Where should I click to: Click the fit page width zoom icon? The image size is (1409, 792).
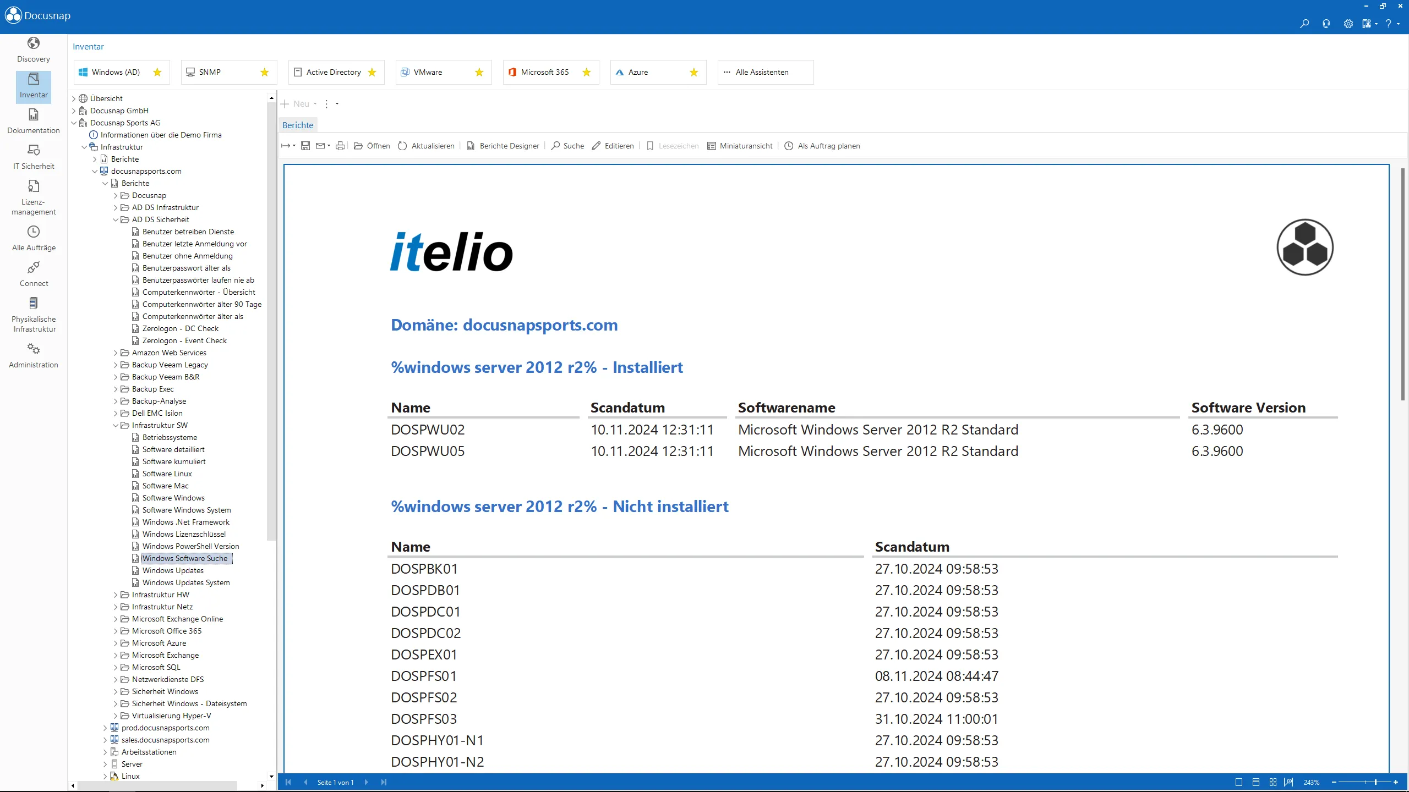pos(1288,782)
